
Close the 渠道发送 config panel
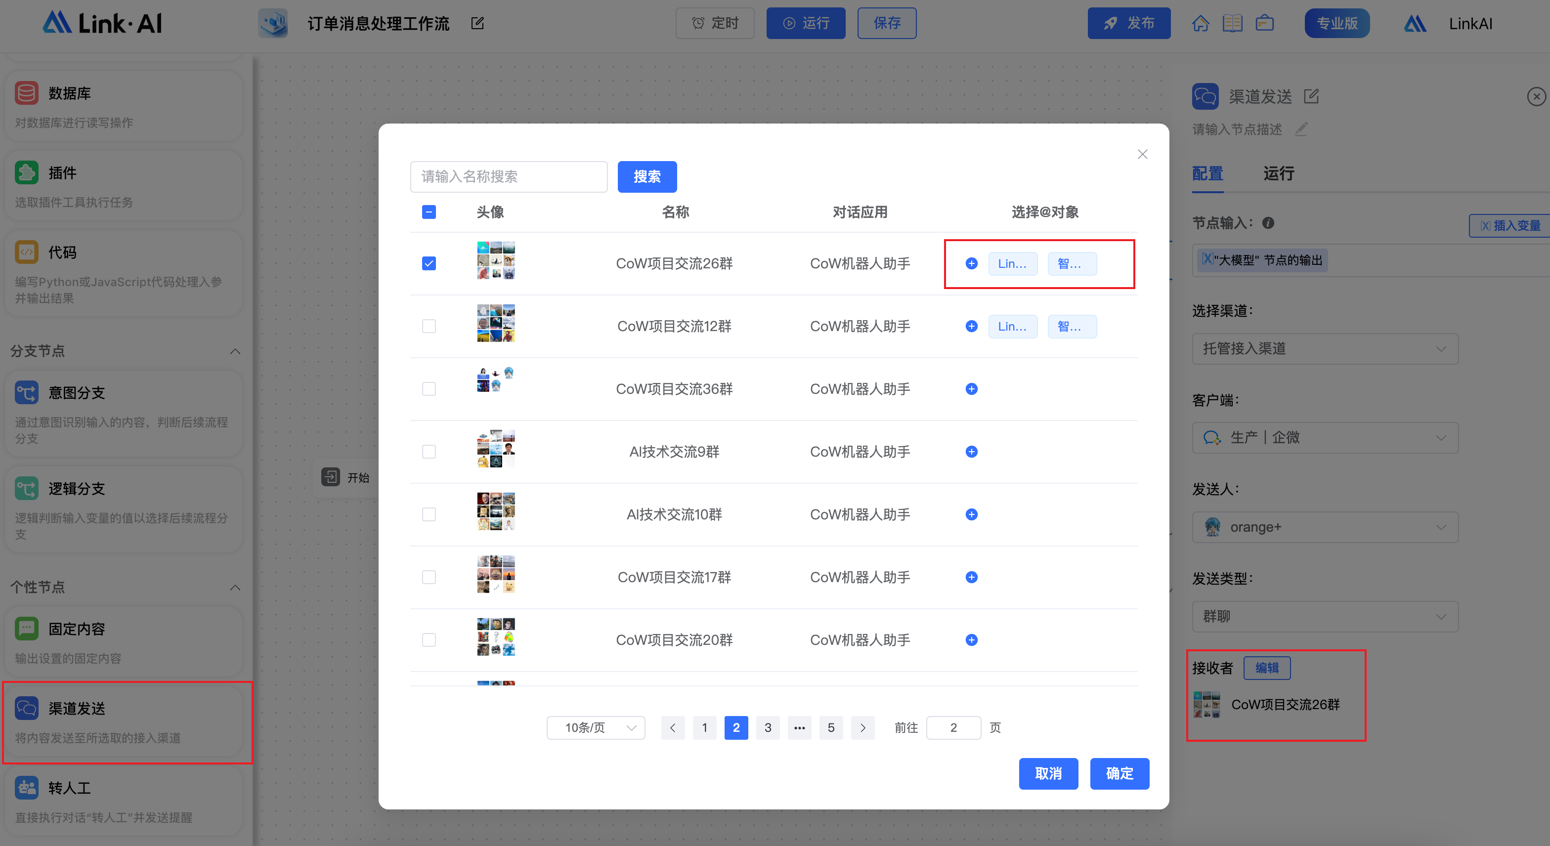point(1536,96)
